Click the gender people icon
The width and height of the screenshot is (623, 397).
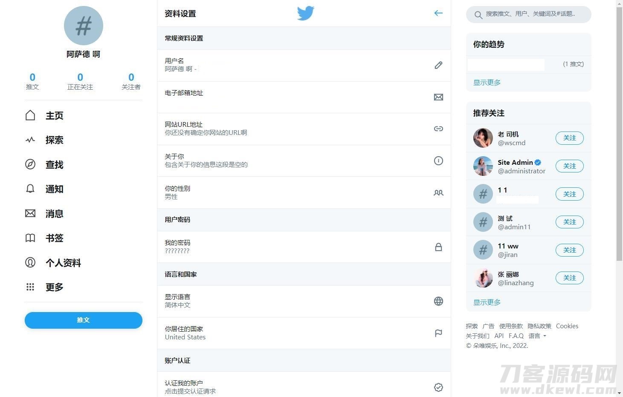pyautogui.click(x=438, y=193)
